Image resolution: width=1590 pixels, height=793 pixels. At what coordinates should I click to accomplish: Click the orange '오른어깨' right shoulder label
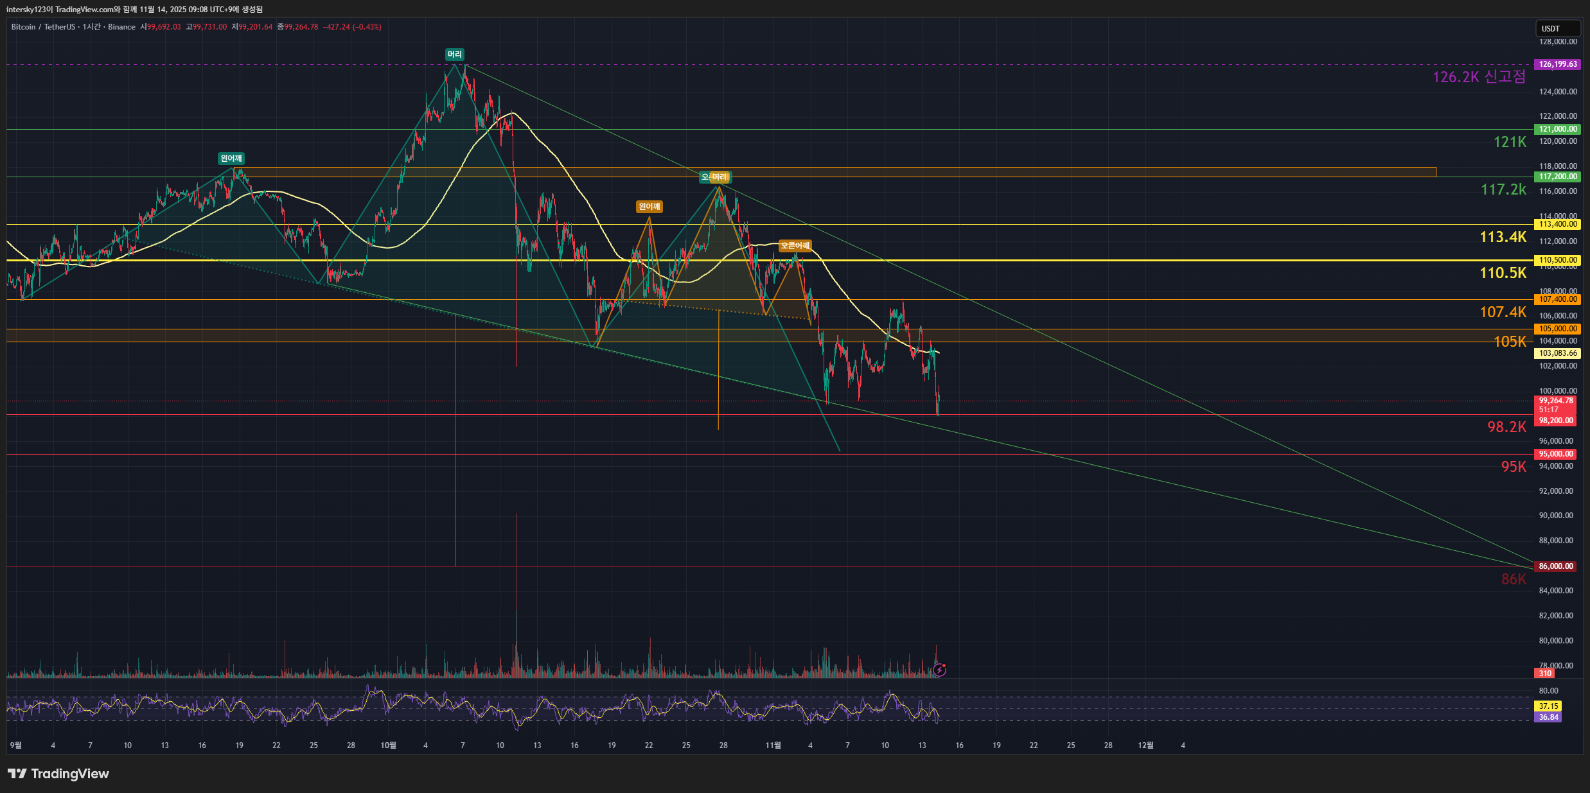(x=795, y=246)
